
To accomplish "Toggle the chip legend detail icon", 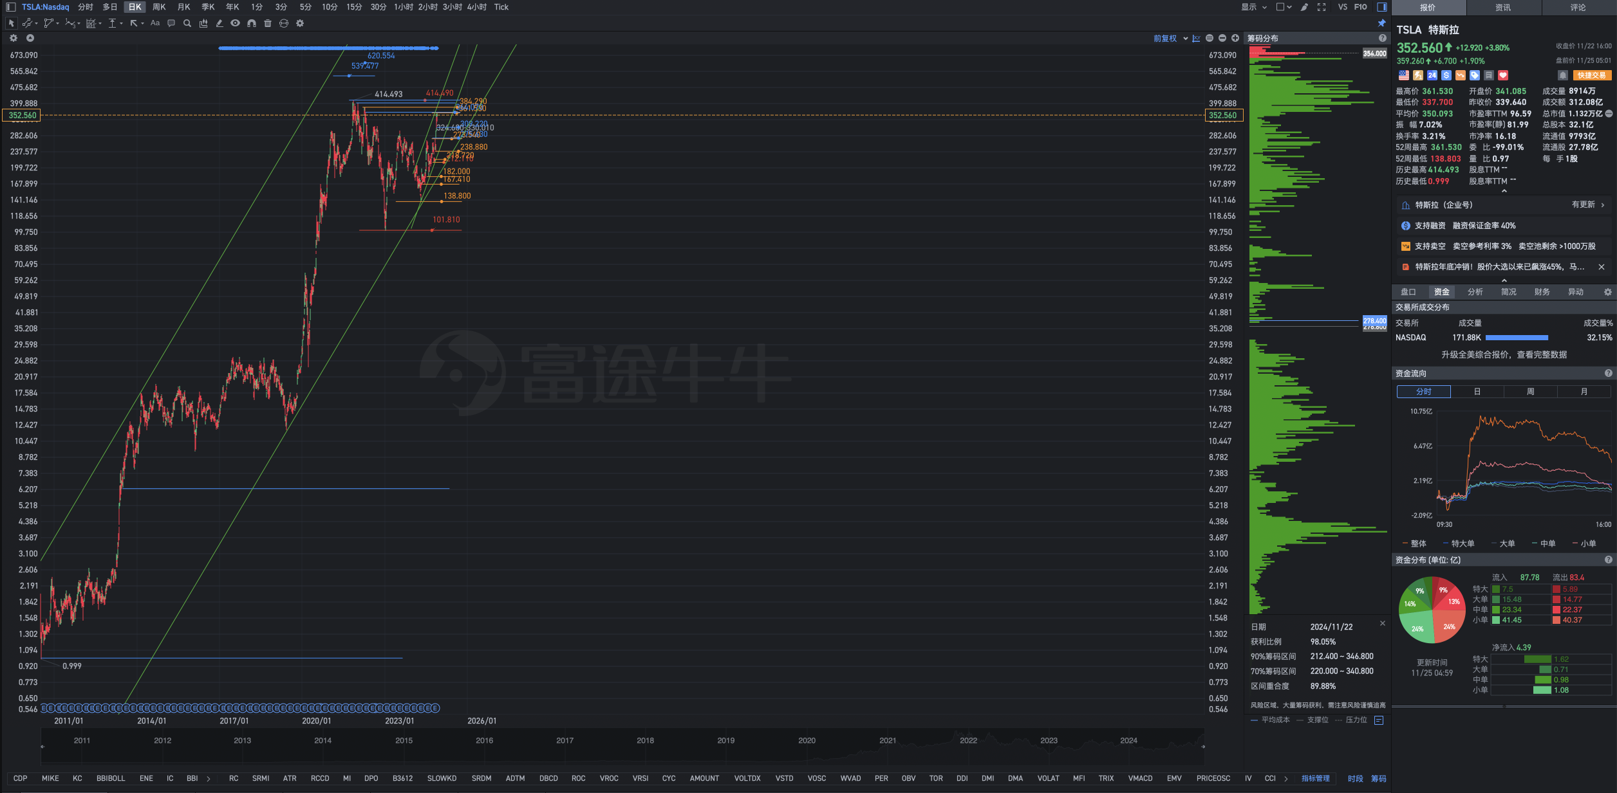I will (x=1379, y=720).
